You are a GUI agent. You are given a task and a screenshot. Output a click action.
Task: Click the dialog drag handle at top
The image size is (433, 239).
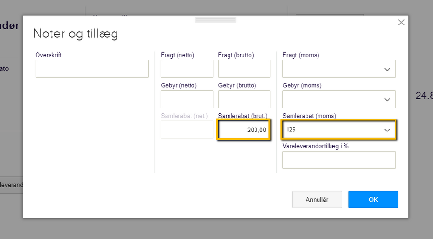pyautogui.click(x=216, y=20)
